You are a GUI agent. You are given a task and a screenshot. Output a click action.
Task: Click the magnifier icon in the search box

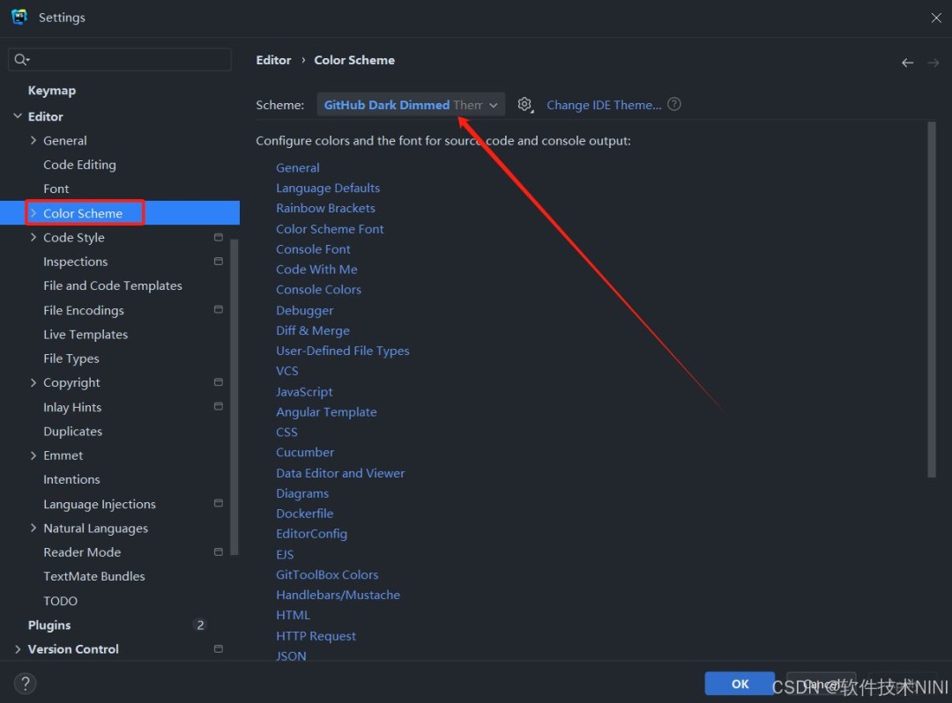point(21,59)
